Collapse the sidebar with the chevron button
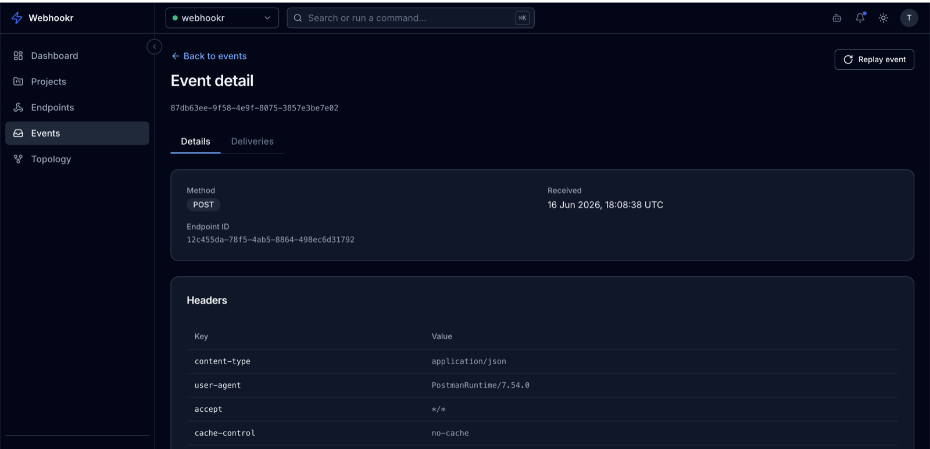930x449 pixels. coord(155,47)
